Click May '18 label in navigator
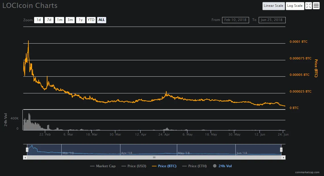The height and width of the screenshot is (176, 324). pos(184,153)
